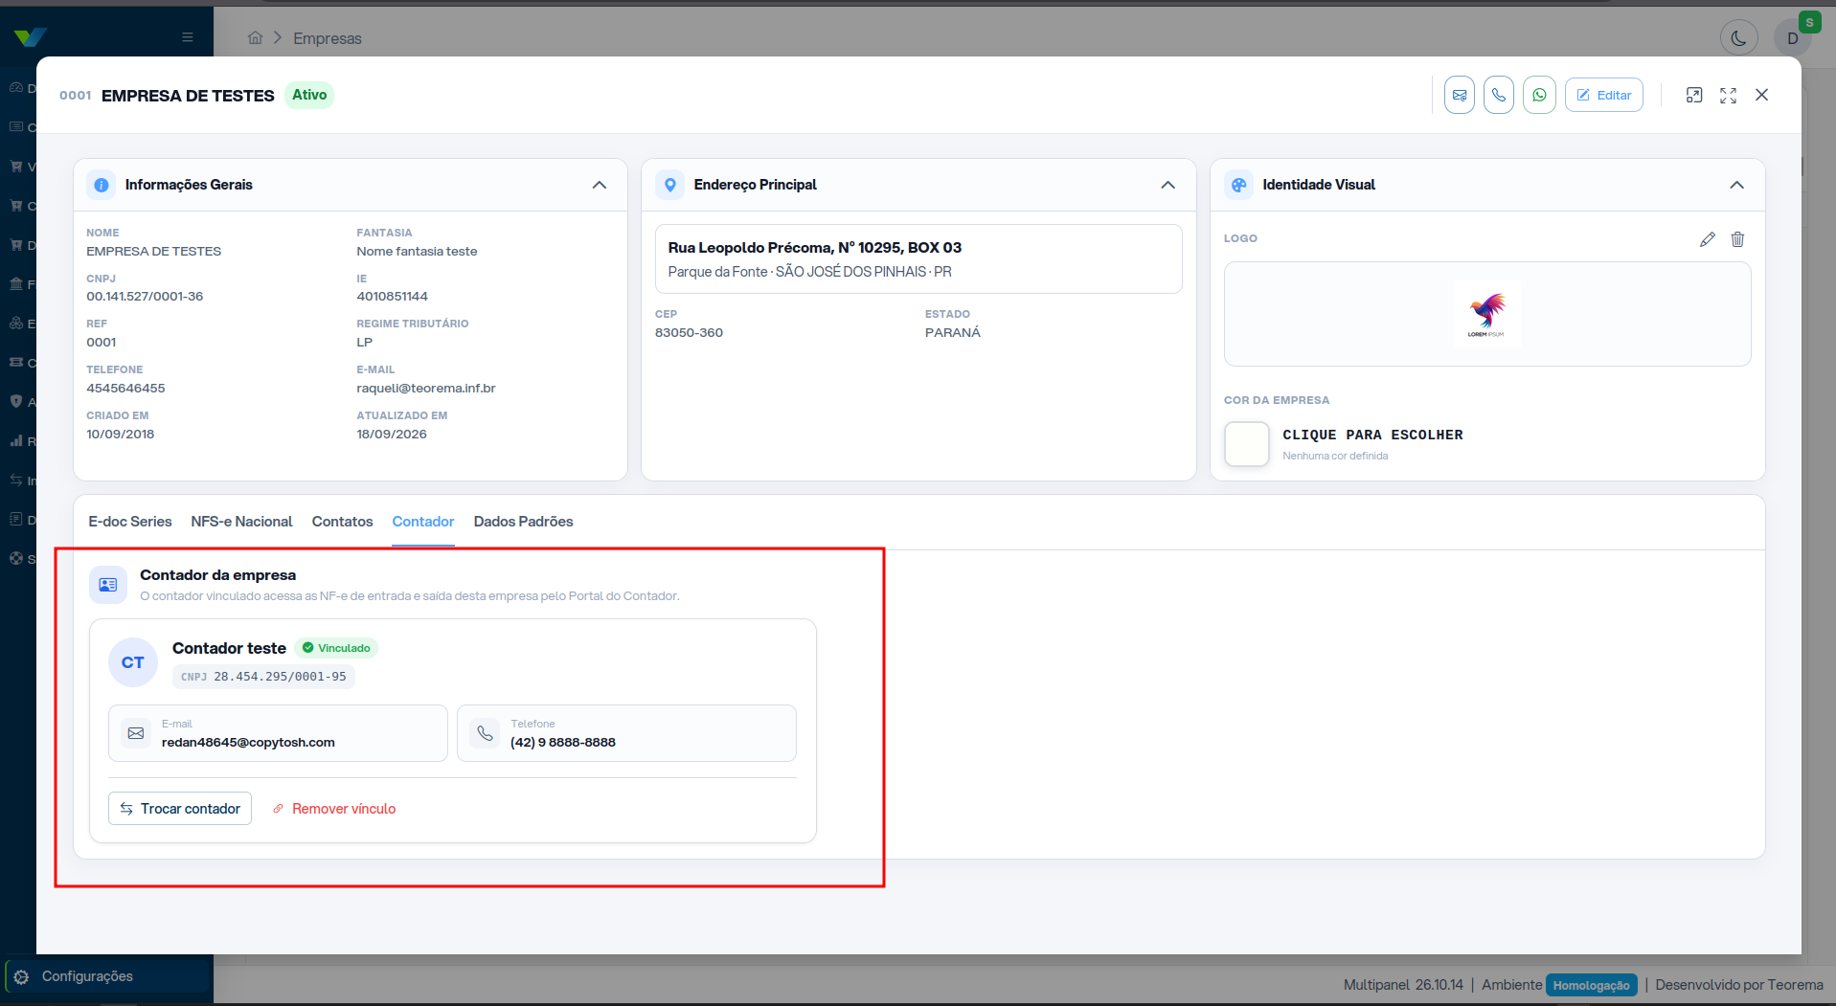Click the phone call icon in header

[x=1499, y=95]
